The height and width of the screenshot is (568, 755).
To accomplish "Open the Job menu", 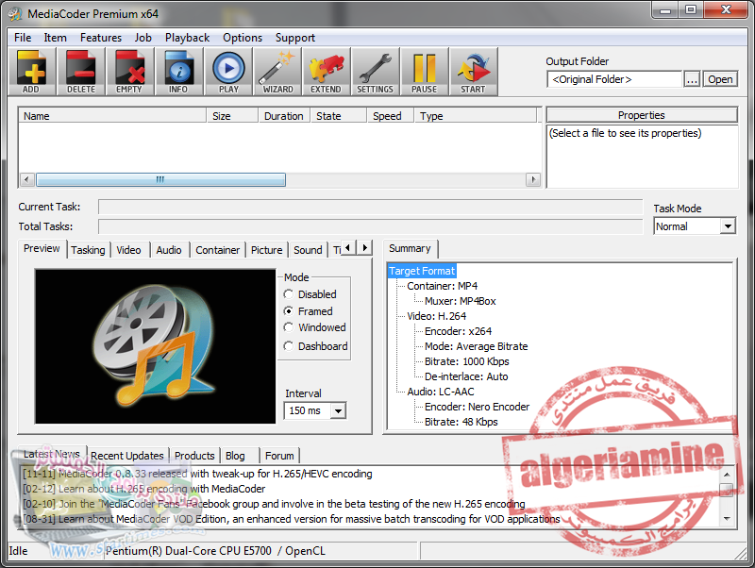I will [x=143, y=38].
